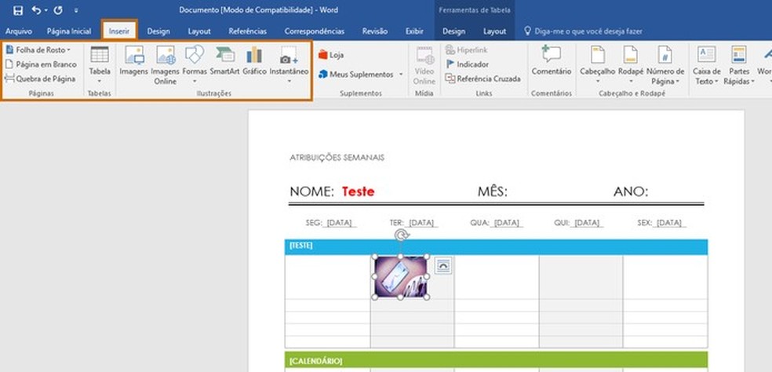This screenshot has height=372, width=772.
Task: Open the Customize Quick Access Toolbar dropdown
Action: click(76, 10)
